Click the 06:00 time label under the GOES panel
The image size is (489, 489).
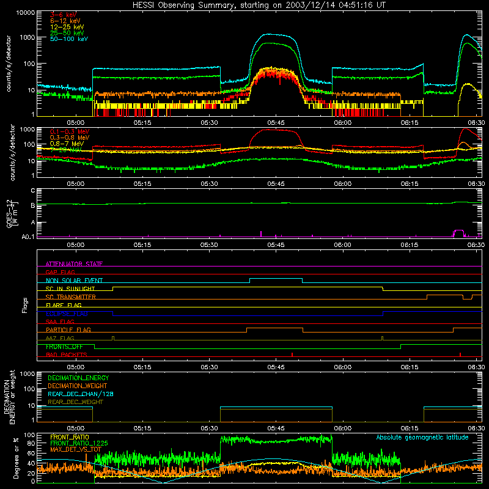(x=342, y=245)
